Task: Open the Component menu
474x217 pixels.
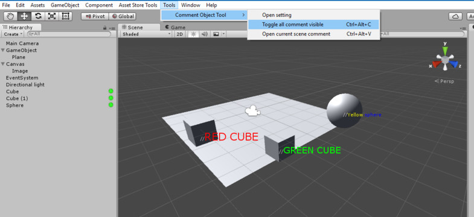Action: 99,5
